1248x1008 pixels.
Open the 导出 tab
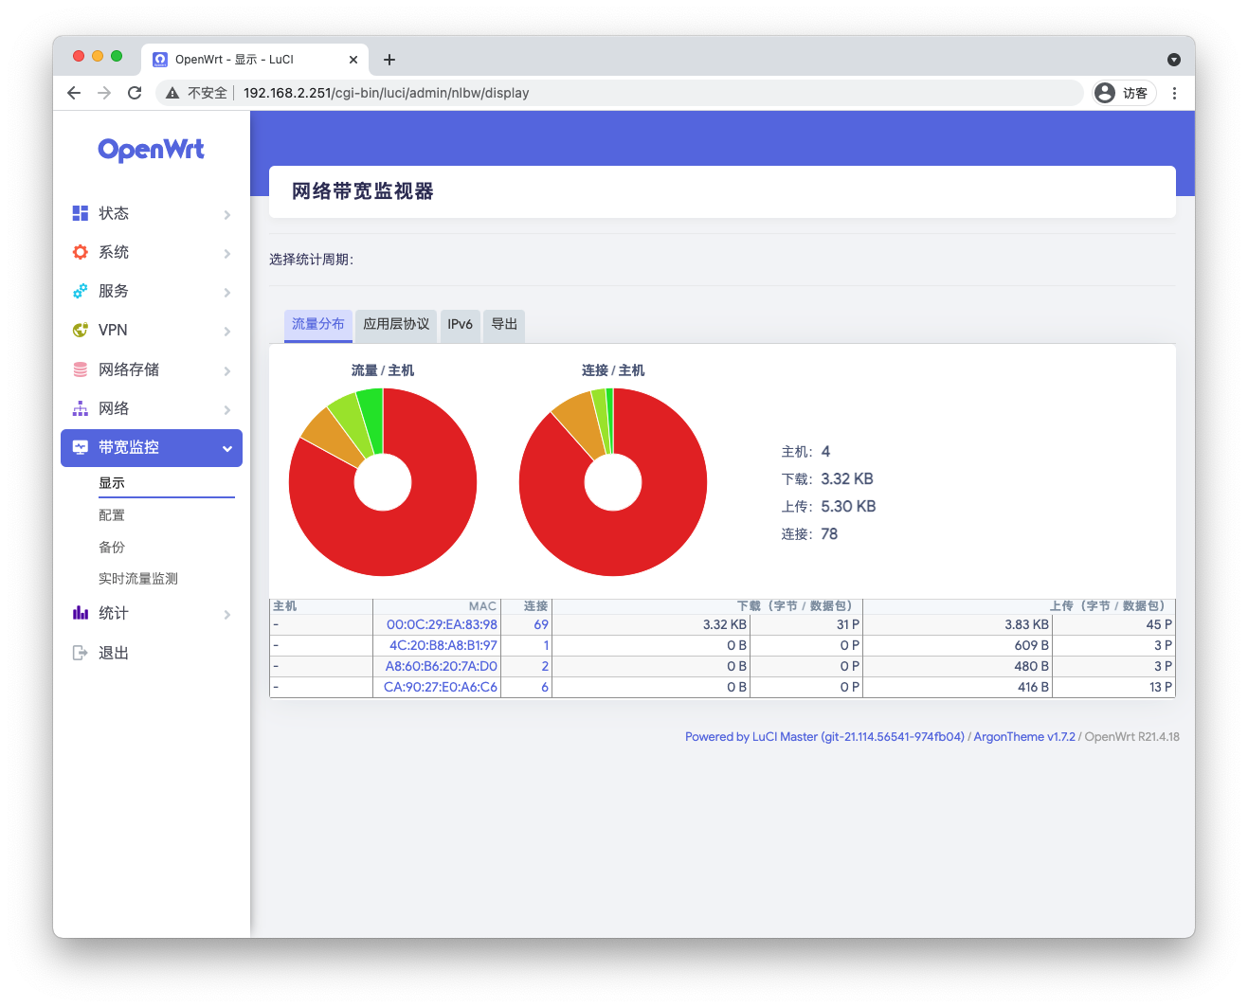[x=504, y=324]
